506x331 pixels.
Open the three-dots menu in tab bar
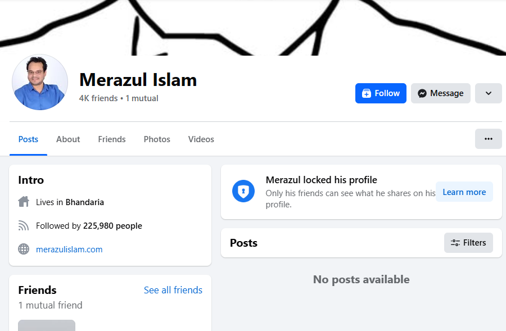(488, 139)
